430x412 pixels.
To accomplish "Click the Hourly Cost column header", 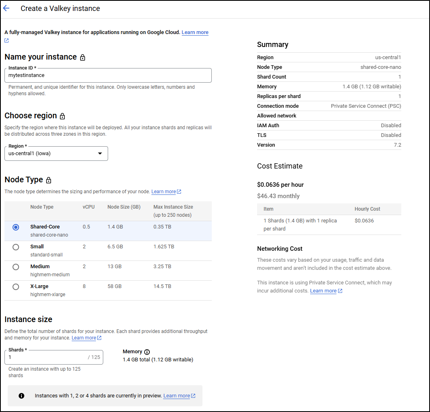I will click(x=367, y=209).
